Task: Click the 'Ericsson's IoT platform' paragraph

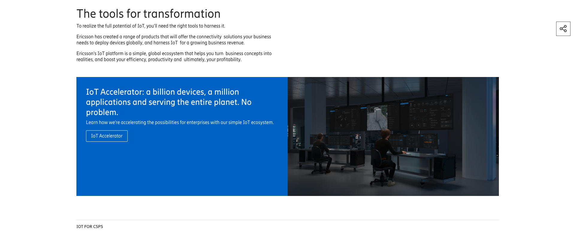Action: point(174,56)
